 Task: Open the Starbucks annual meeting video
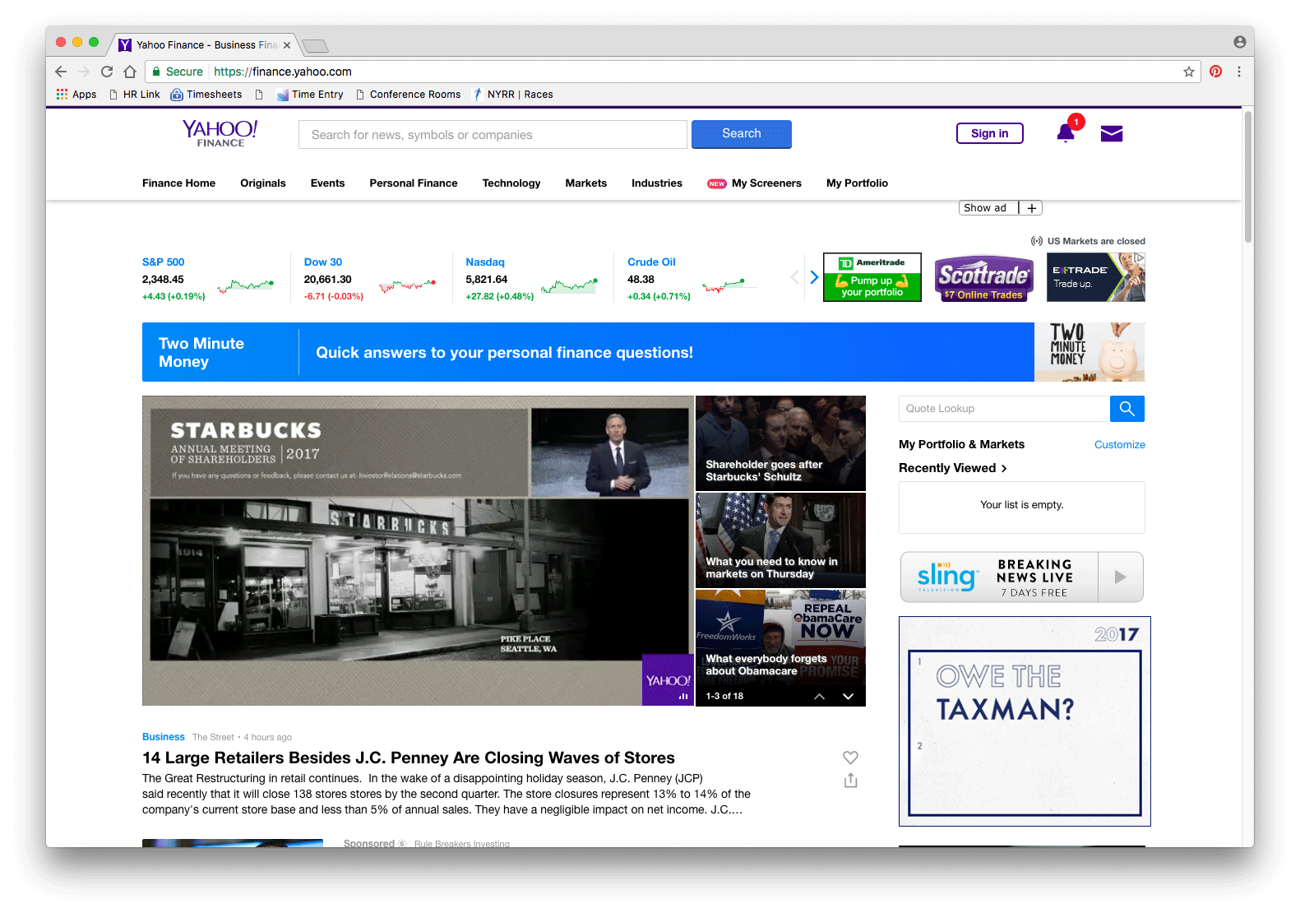(x=418, y=550)
